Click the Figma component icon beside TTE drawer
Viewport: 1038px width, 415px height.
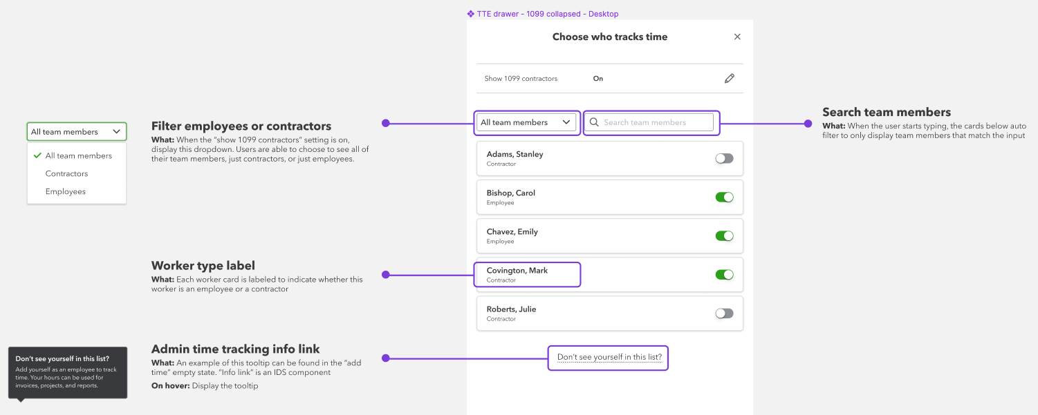[x=471, y=14]
